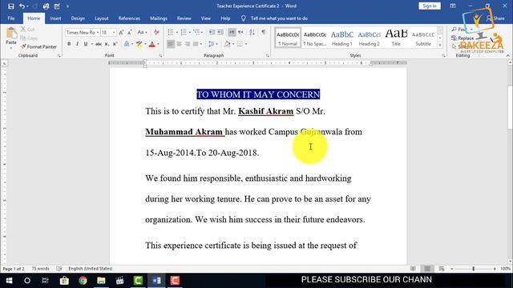Open the Share pane
This screenshot has height=288, width=513.
[x=495, y=18]
